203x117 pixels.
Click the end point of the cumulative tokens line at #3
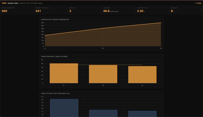pyautogui.click(x=161, y=23)
